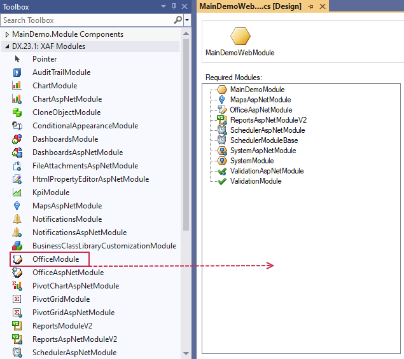The height and width of the screenshot is (359, 404).
Task: Click the NotificationsModule bell icon
Action: click(17, 219)
